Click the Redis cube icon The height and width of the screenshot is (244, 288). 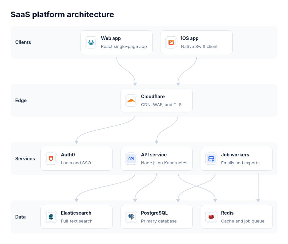pyautogui.click(x=211, y=217)
